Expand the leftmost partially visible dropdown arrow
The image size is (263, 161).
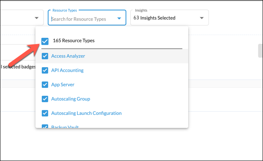coord(37,18)
